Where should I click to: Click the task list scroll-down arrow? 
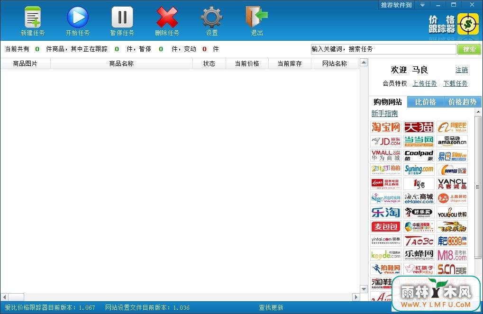coord(364,289)
